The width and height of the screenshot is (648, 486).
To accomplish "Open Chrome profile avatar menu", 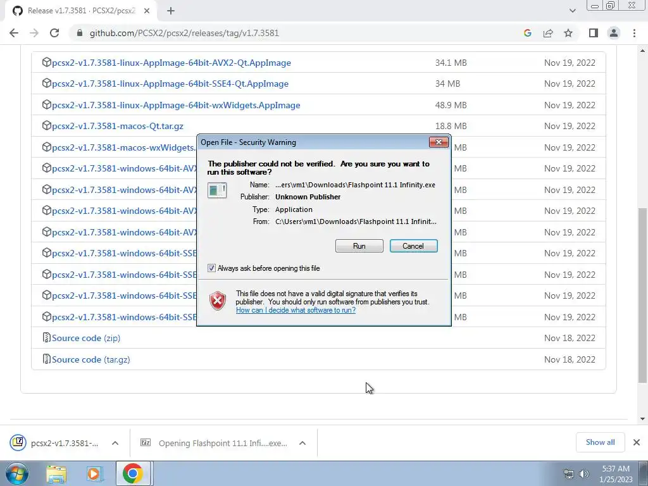I will click(614, 33).
